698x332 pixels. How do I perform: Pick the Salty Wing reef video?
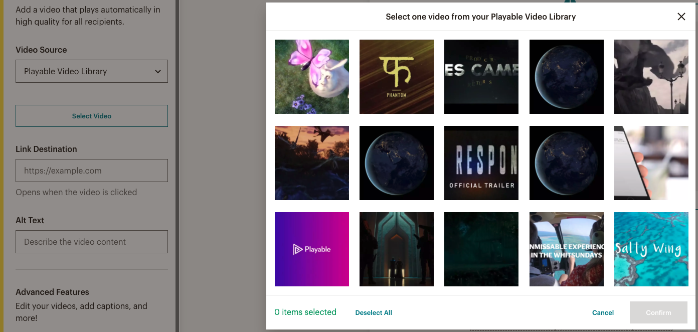pyautogui.click(x=651, y=249)
